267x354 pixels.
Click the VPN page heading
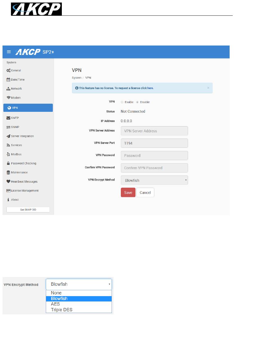(77, 70)
